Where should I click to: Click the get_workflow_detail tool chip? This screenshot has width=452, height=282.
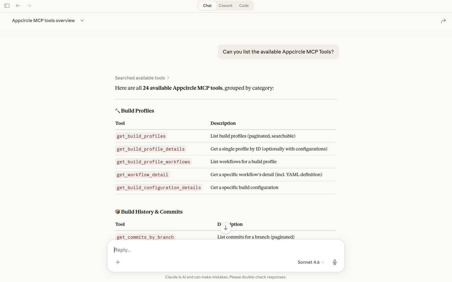coord(142,174)
